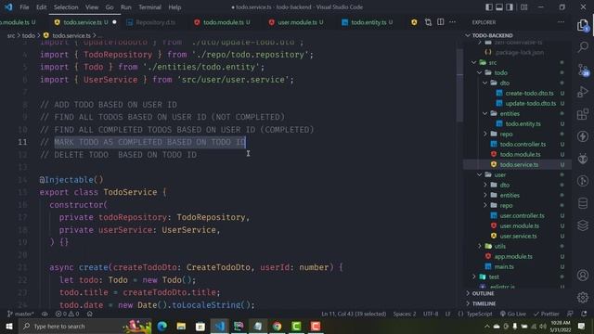Toggle Go Live server in status bar
Screen dimensions: 594x334
513,314
